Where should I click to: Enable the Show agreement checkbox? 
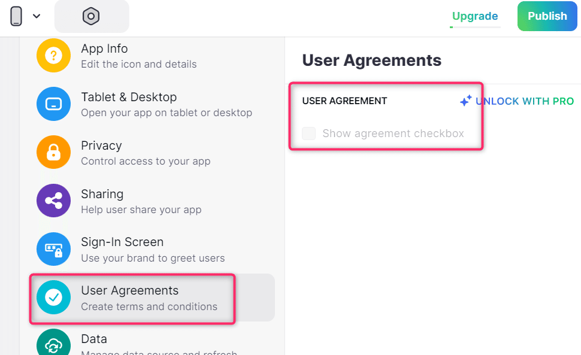tap(309, 133)
